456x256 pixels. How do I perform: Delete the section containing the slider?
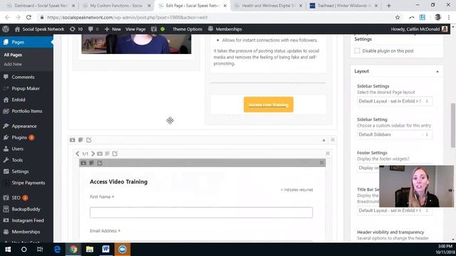point(333,140)
